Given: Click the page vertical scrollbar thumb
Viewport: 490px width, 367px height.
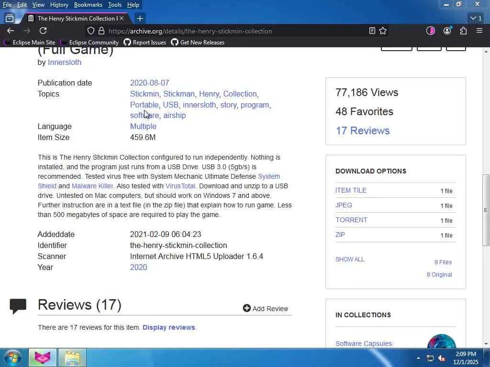Looking at the screenshot, I should (x=486, y=210).
